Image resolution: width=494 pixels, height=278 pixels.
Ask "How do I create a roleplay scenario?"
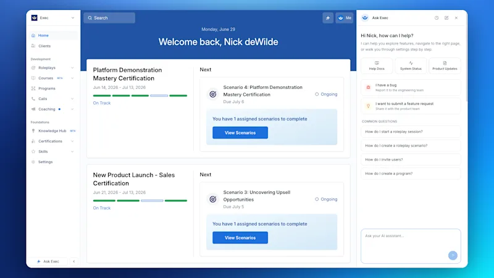(411, 146)
